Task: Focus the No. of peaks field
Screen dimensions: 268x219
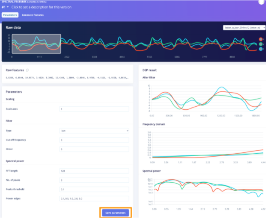Action: pos(94,180)
